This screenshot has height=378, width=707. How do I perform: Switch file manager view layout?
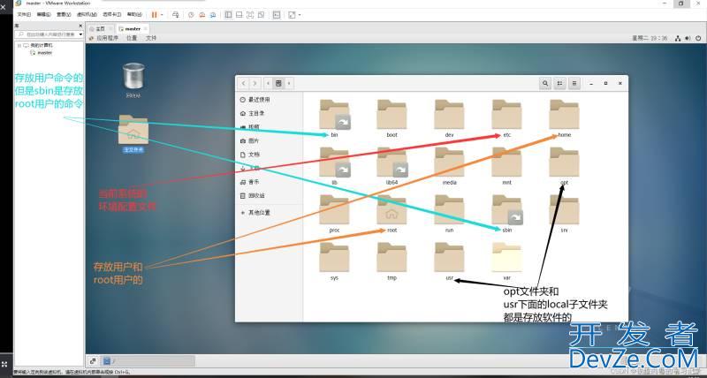click(x=559, y=83)
